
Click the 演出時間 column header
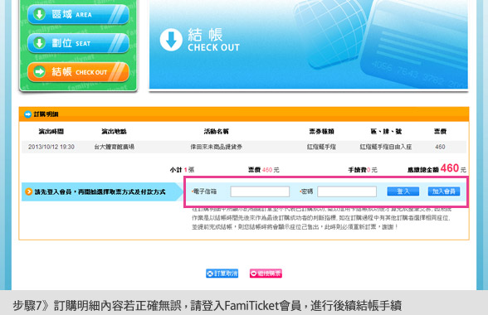coord(51,132)
